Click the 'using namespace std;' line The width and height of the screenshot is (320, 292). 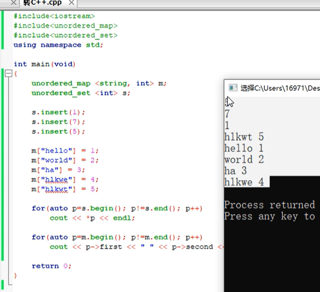(58, 45)
